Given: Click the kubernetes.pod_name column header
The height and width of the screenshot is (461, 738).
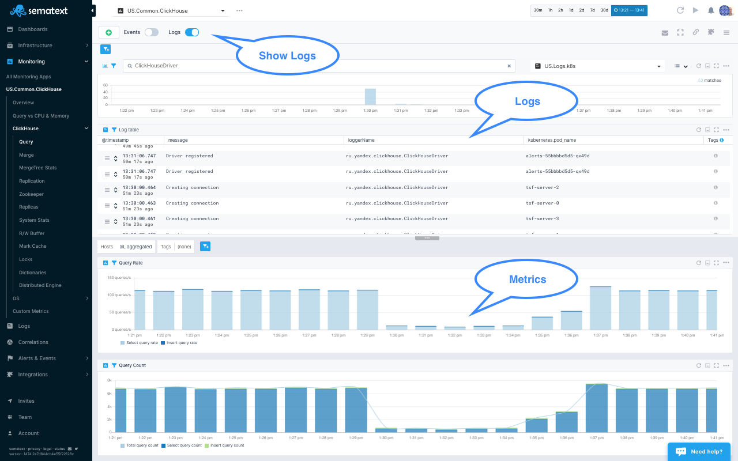Looking at the screenshot, I should 552,140.
